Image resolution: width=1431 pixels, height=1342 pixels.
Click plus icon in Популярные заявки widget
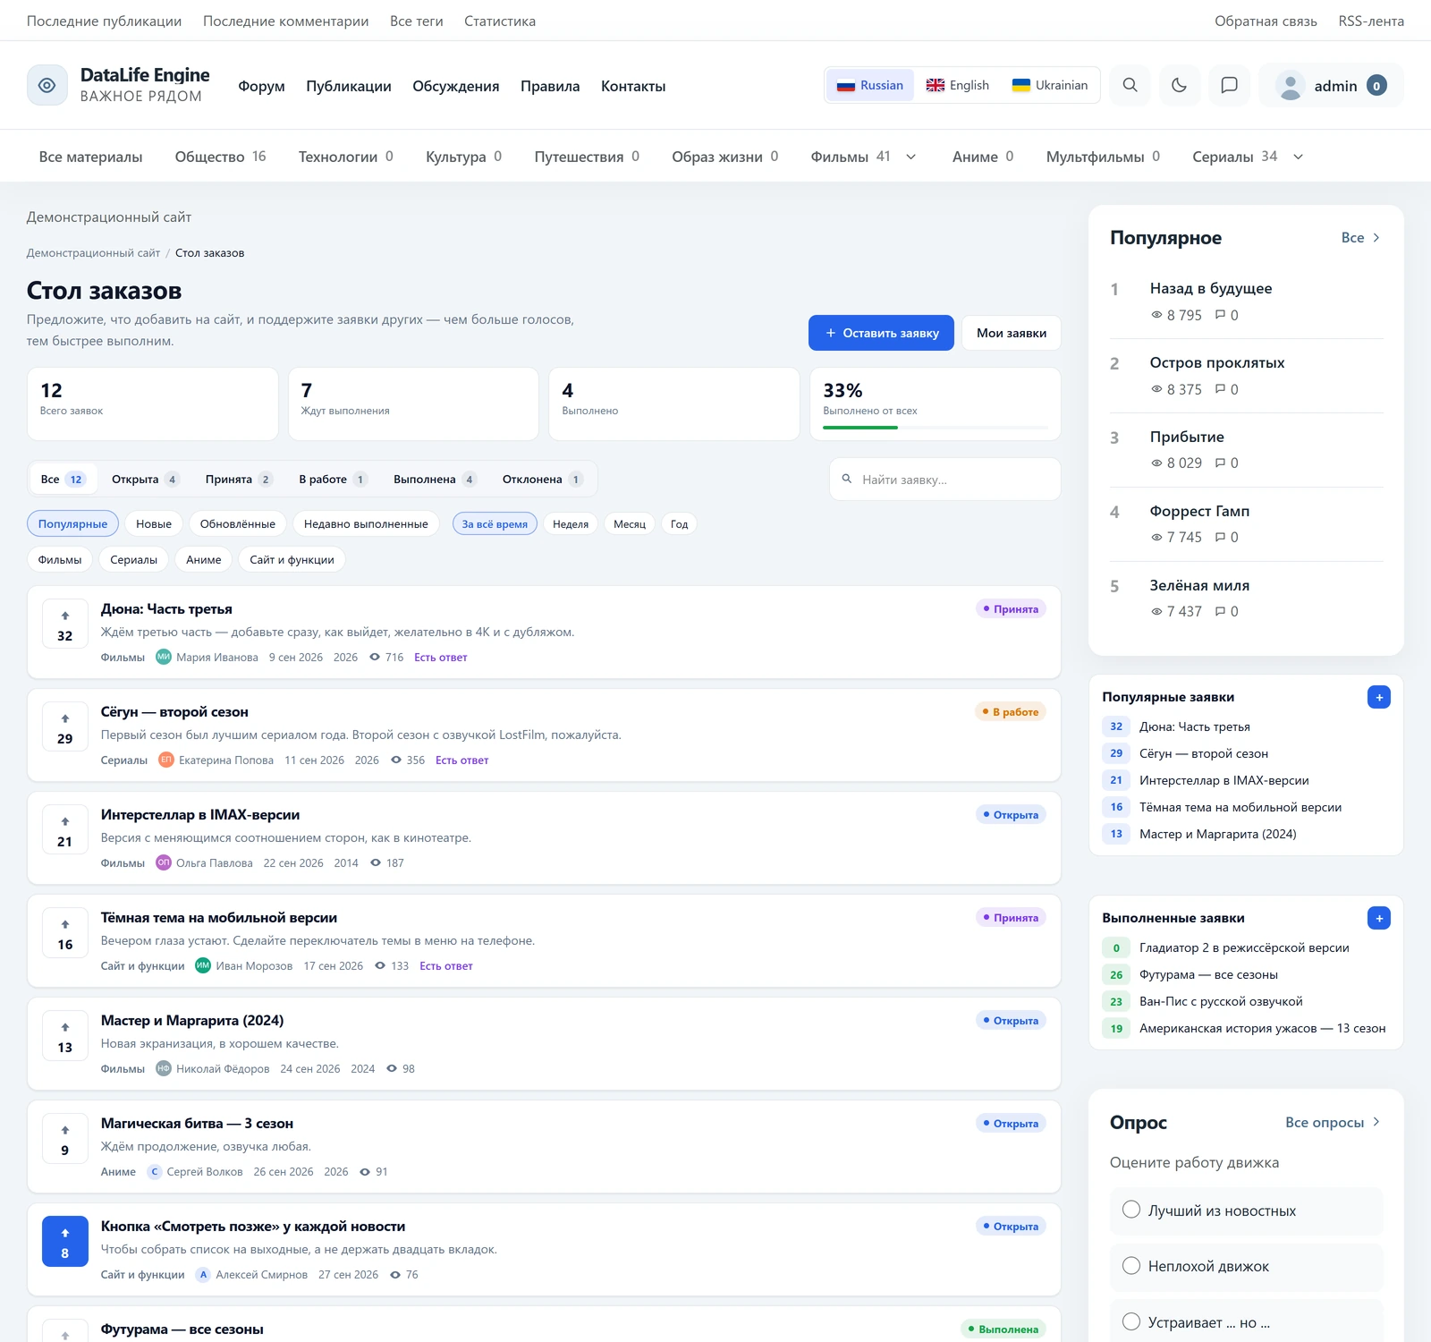pyautogui.click(x=1379, y=697)
